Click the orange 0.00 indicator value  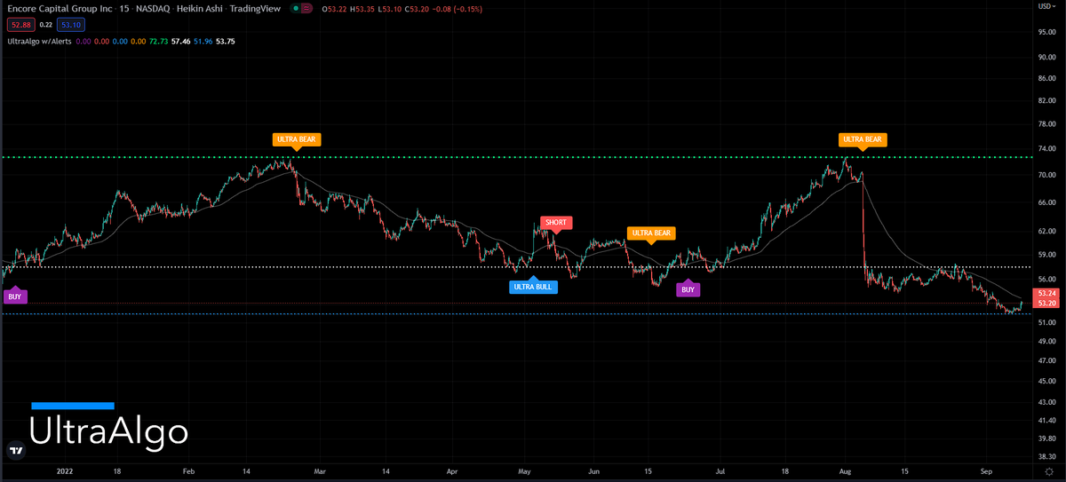coord(139,41)
